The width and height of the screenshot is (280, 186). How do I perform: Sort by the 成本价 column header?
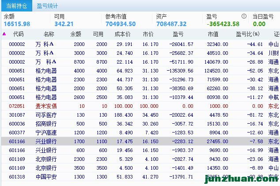[x=122, y=34]
